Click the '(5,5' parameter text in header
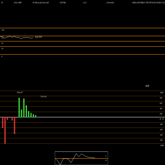The height and width of the screenshot is (165, 165). pyautogui.click(x=85, y=3)
